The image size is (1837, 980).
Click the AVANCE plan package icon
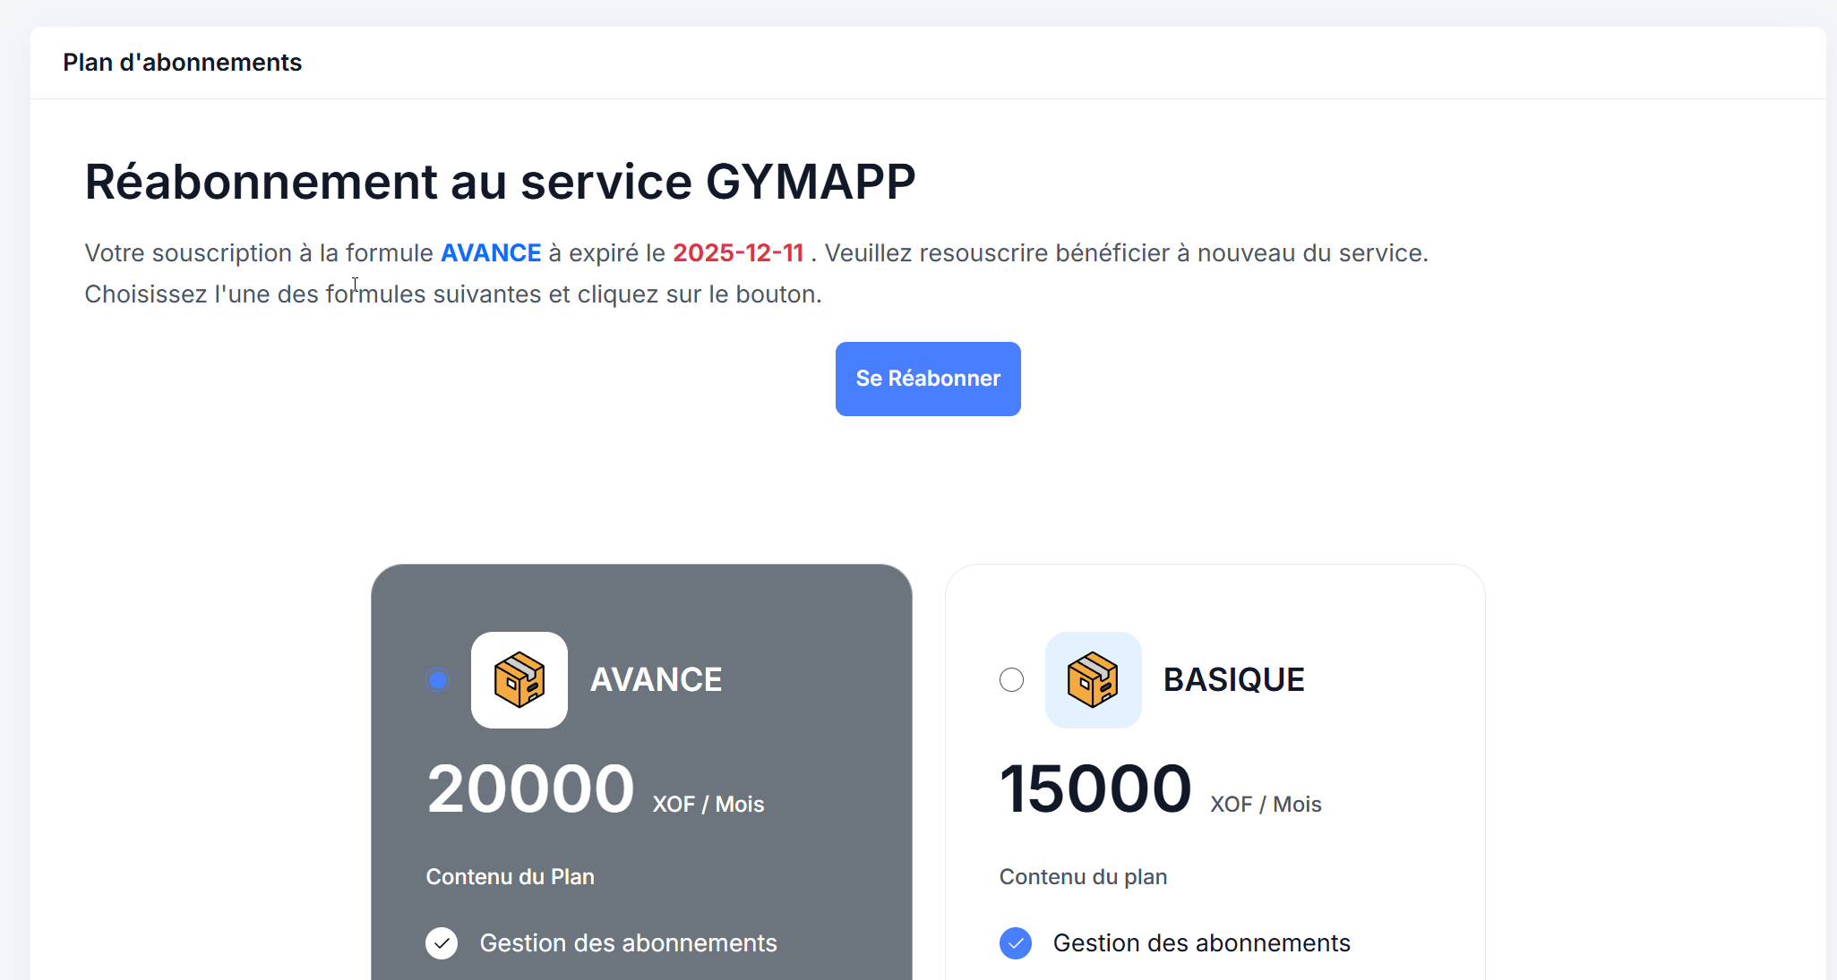(x=519, y=680)
